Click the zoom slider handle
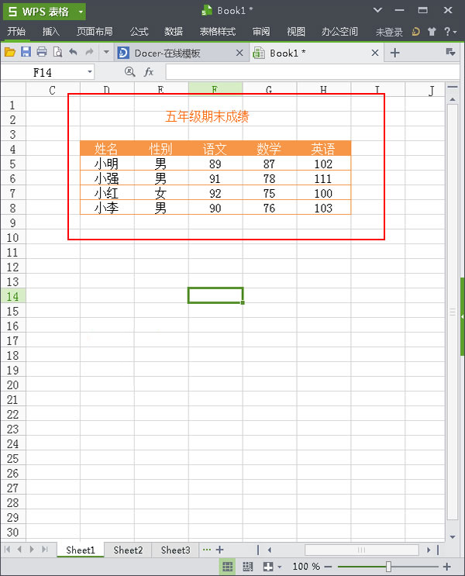The image size is (465, 576). coord(388,567)
